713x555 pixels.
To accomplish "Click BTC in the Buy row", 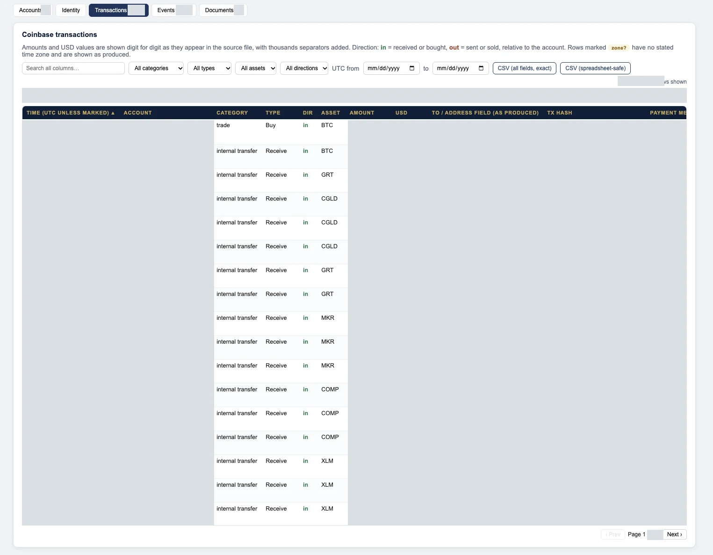I will click(327, 125).
